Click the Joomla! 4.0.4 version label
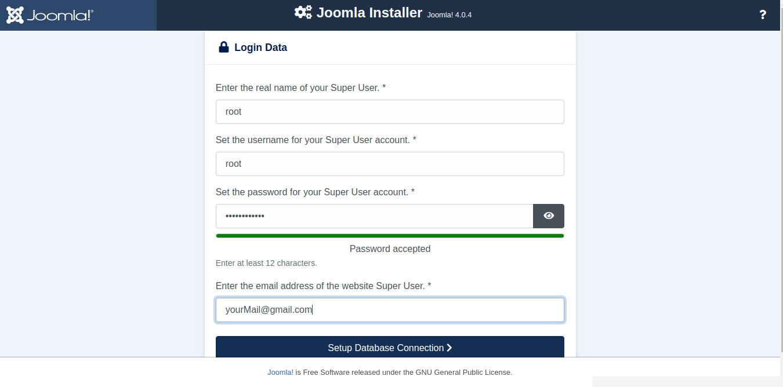 (x=449, y=15)
